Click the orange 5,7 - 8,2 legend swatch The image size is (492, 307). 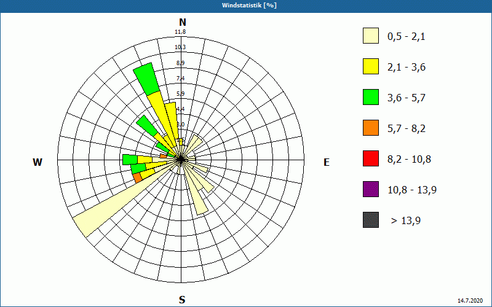[x=371, y=128]
